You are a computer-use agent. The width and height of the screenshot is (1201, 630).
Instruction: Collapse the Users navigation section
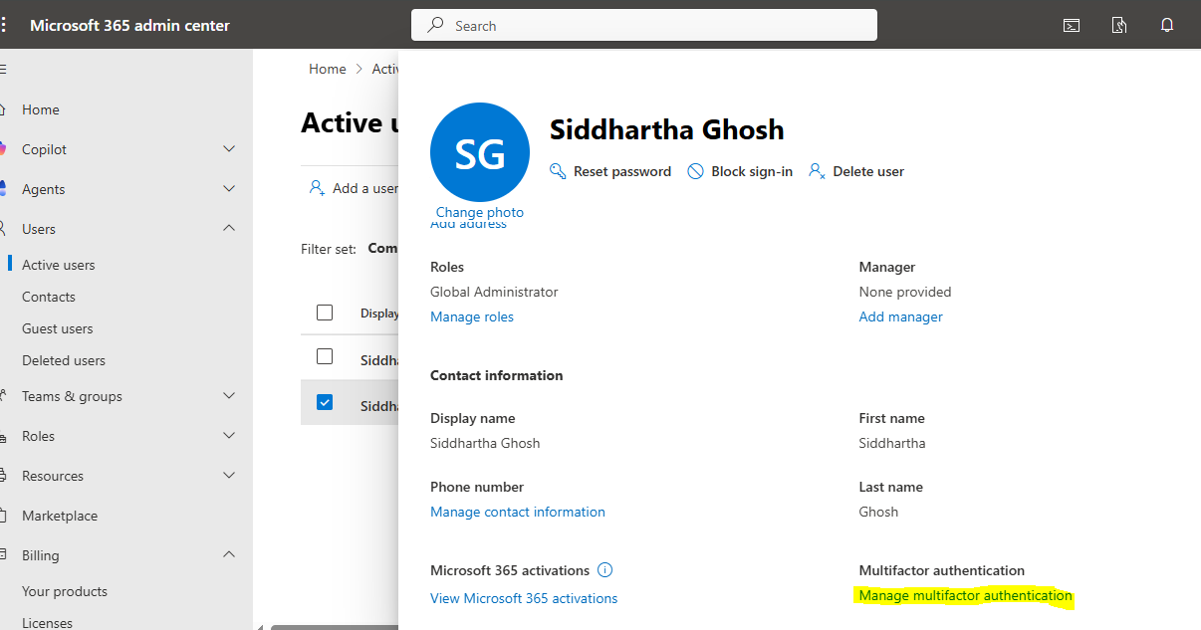pos(229,229)
